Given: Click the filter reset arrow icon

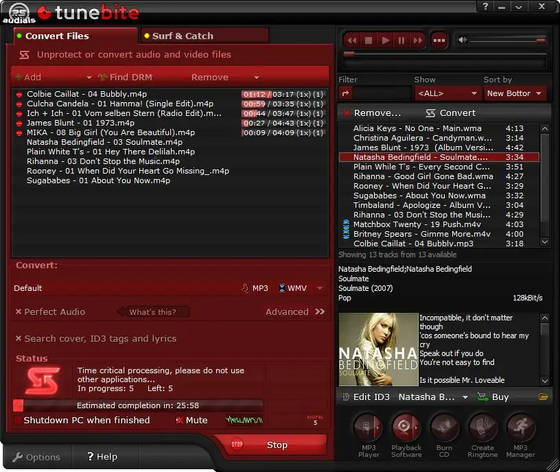Looking at the screenshot, I should 345,93.
